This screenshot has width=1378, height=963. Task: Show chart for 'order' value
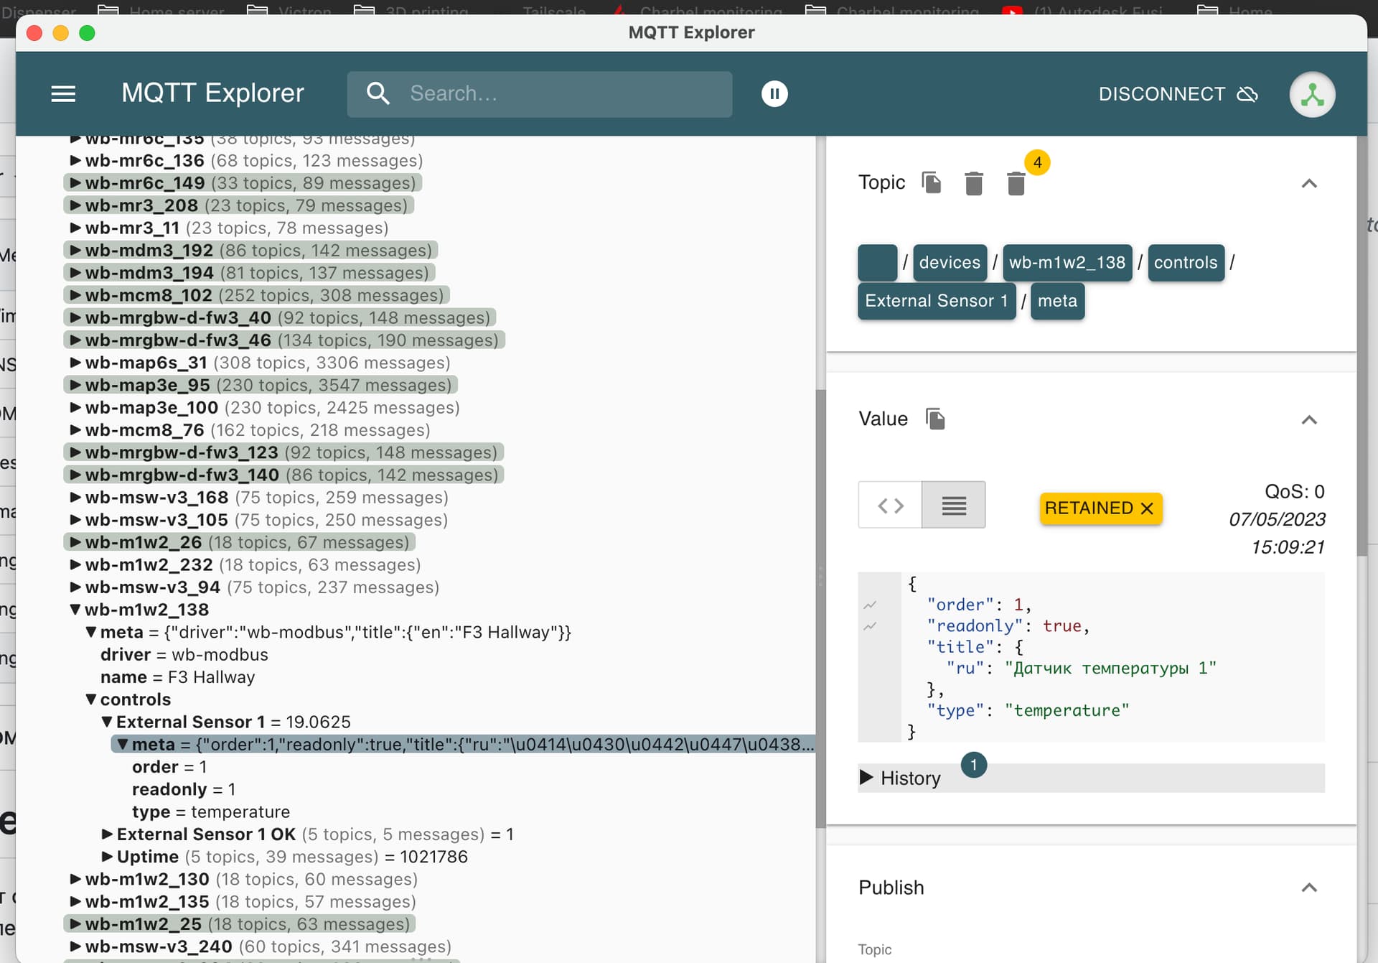point(870,605)
